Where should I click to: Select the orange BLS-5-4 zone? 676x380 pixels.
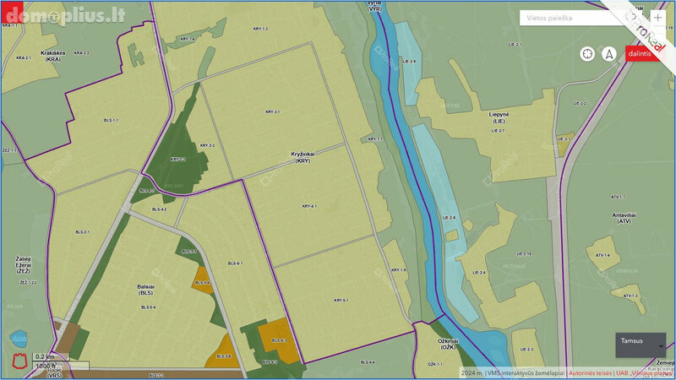pyautogui.click(x=202, y=282)
